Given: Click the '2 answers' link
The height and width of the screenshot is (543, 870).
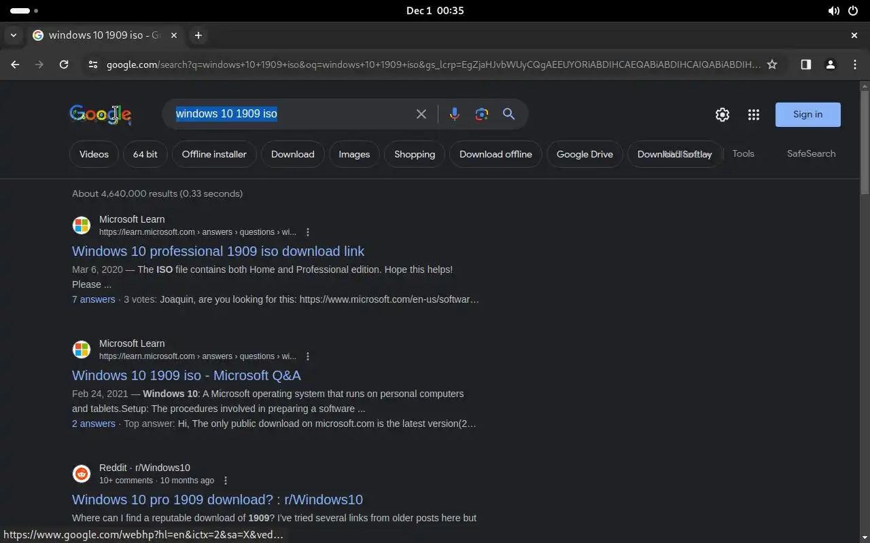Looking at the screenshot, I should (94, 424).
